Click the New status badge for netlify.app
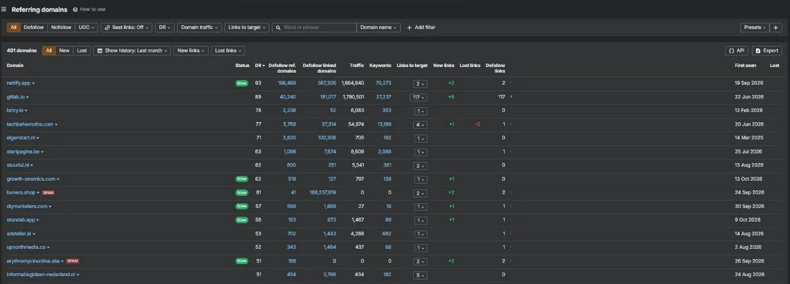This screenshot has height=284, width=790. point(242,83)
